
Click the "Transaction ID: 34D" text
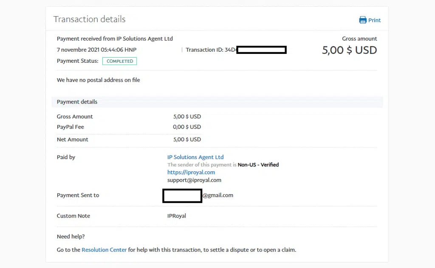pyautogui.click(x=211, y=50)
